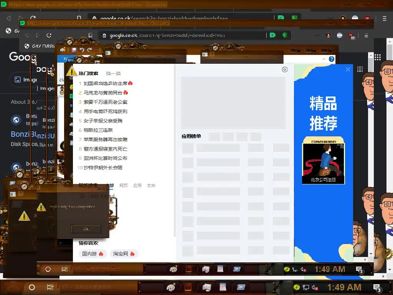The width and height of the screenshot is (393, 295).
Task: Open Paint's File tab
Action: click(x=66, y=59)
